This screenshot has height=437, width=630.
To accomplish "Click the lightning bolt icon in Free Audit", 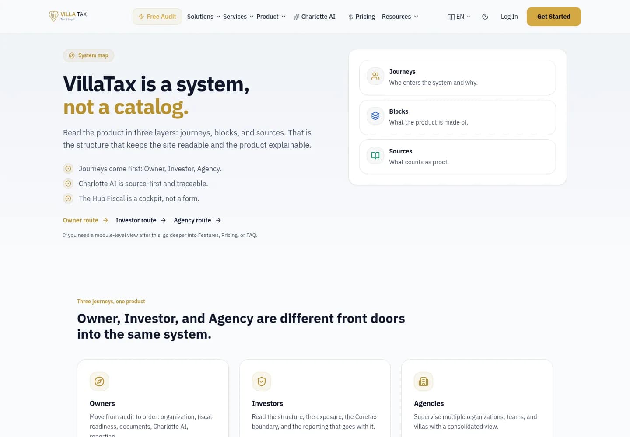I will click(x=141, y=17).
